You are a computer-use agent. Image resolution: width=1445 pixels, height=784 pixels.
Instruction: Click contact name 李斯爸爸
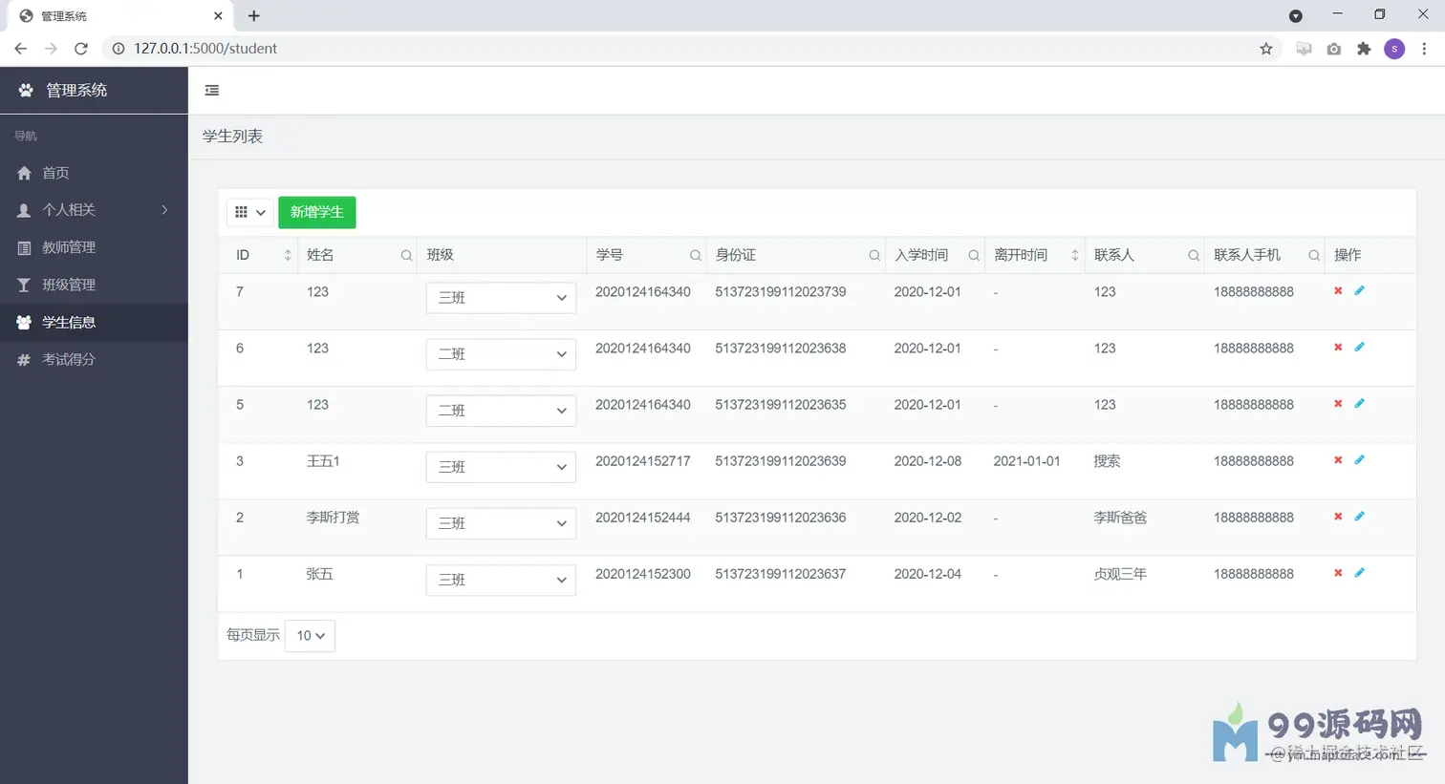[1120, 518]
